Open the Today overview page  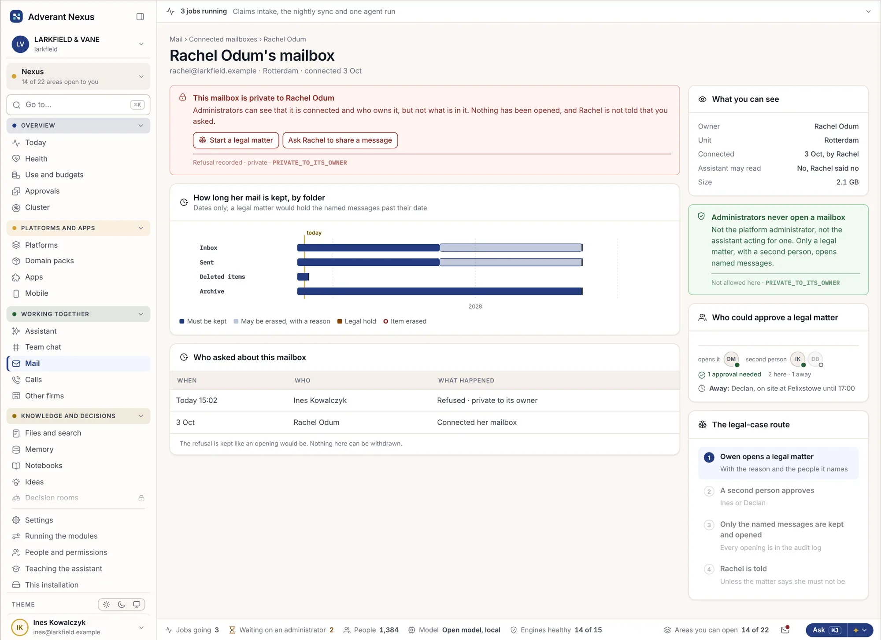78,143
